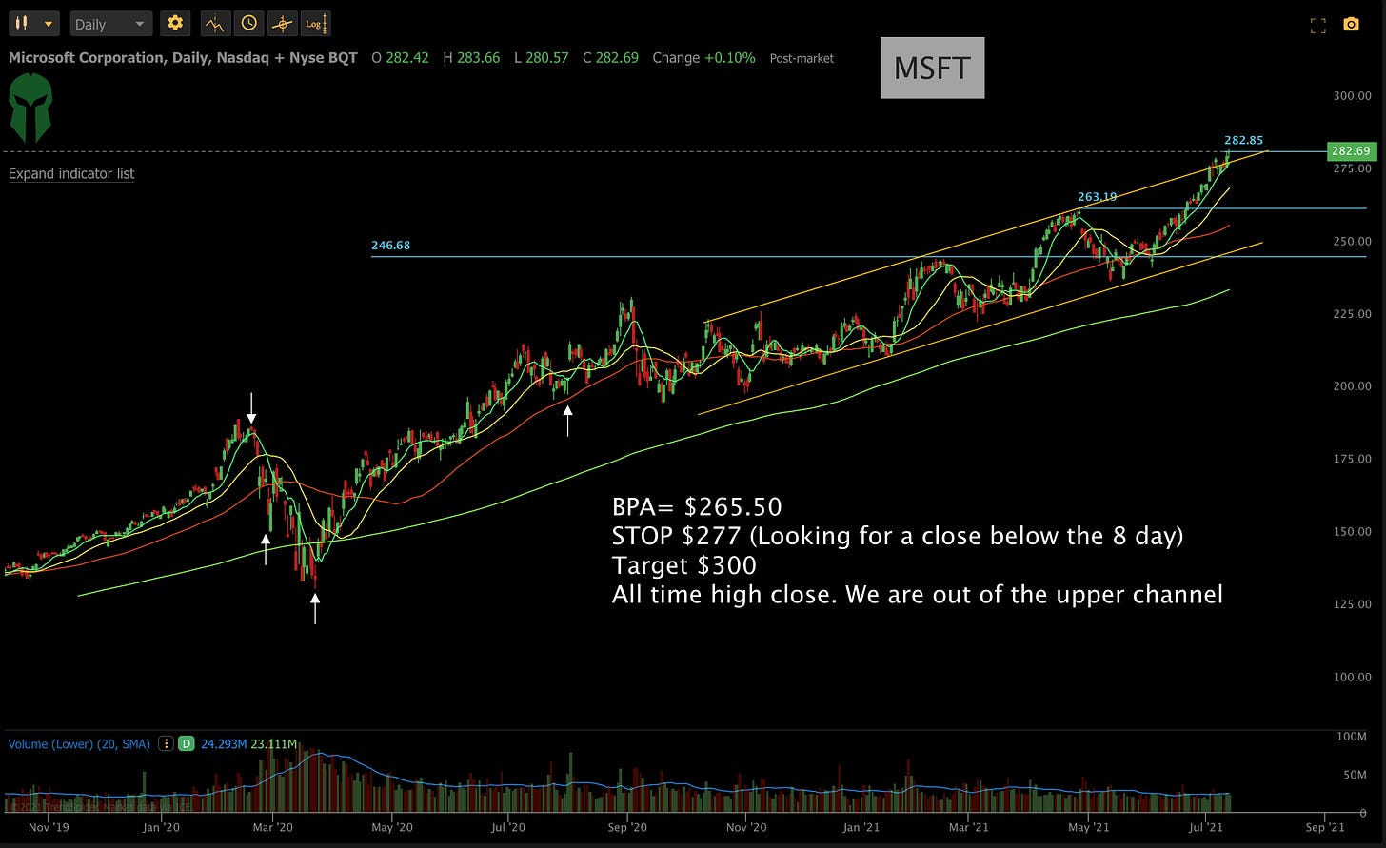Click the green D badge beside Volume
The height and width of the screenshot is (848, 1386).
coord(187,744)
